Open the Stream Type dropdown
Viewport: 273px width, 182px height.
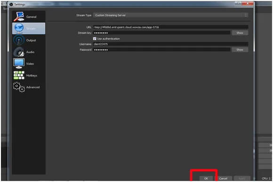170,15
